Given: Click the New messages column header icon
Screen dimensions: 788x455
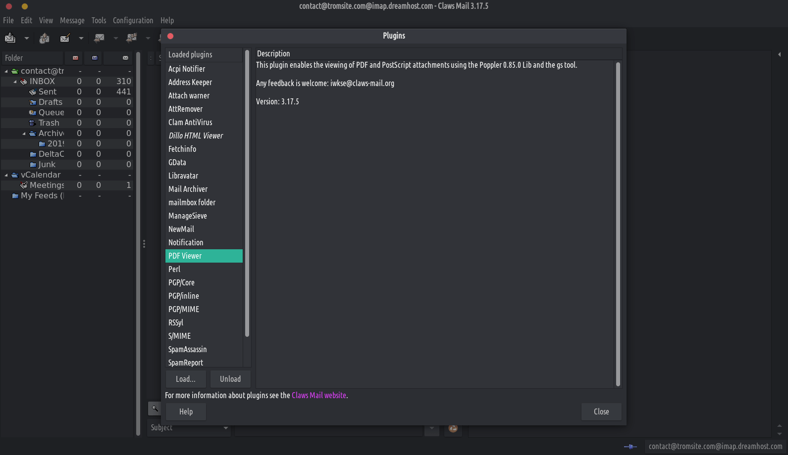Looking at the screenshot, I should 75,58.
